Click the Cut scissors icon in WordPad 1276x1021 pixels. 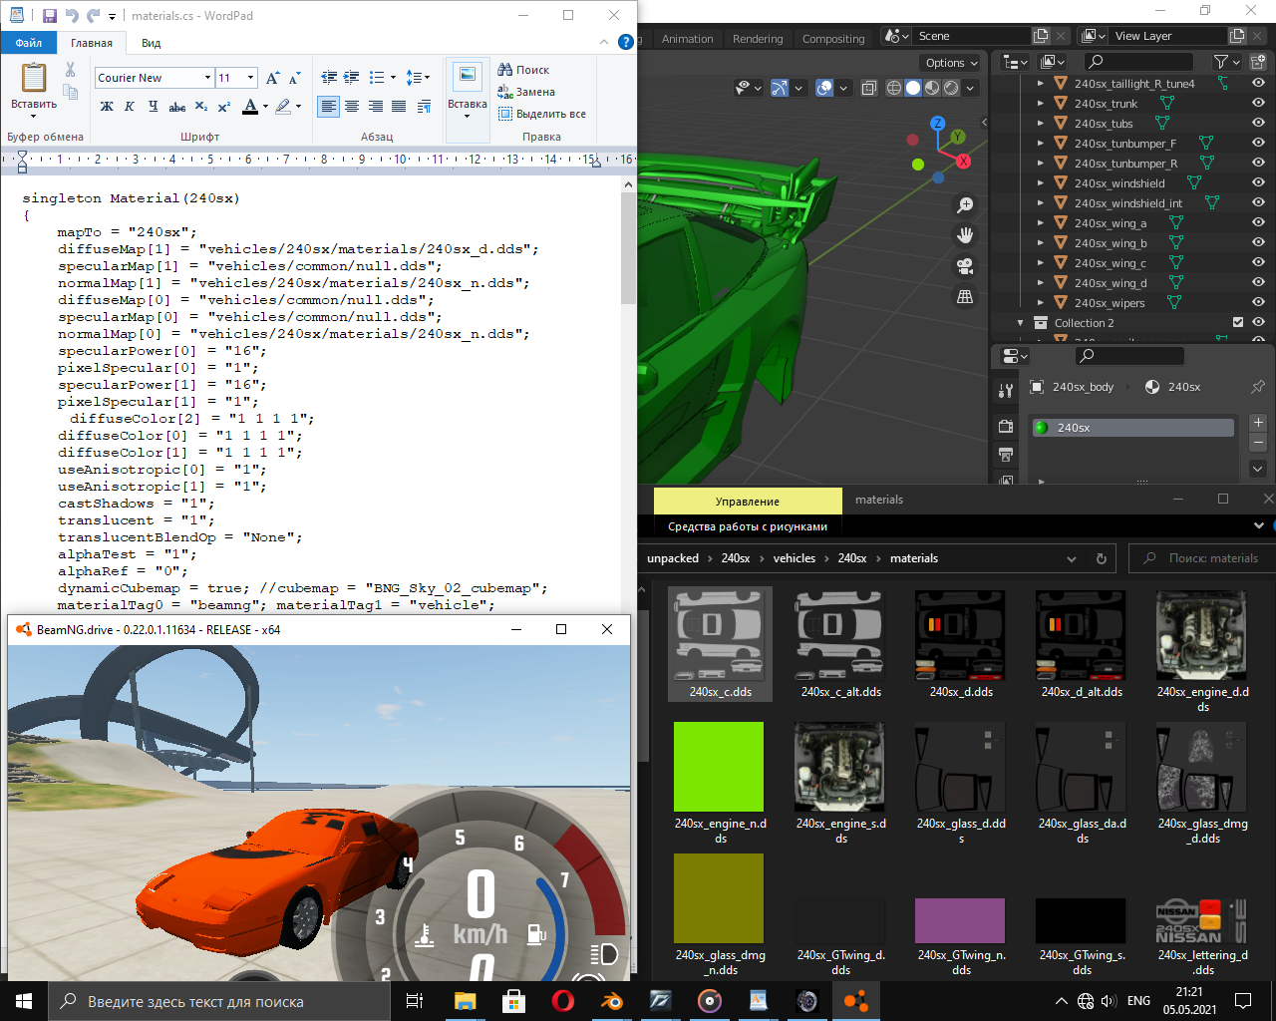click(70, 70)
